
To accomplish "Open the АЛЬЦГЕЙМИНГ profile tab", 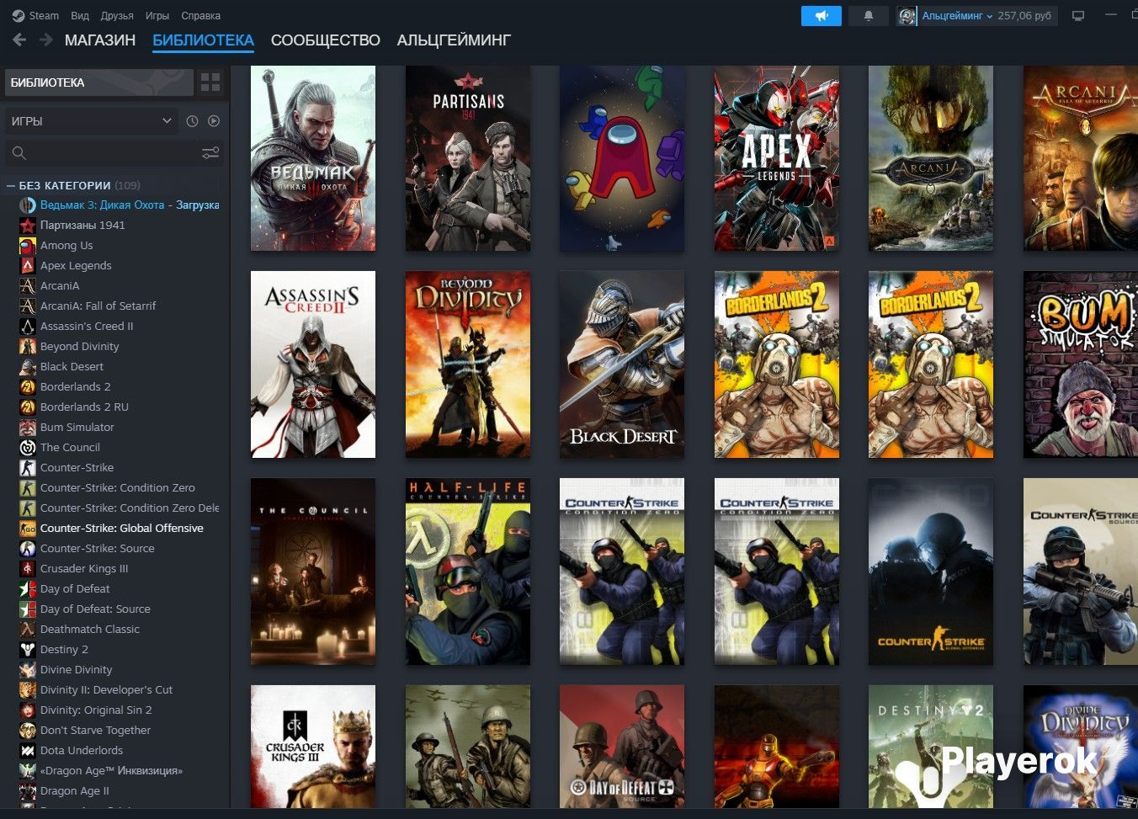I will click(x=454, y=40).
